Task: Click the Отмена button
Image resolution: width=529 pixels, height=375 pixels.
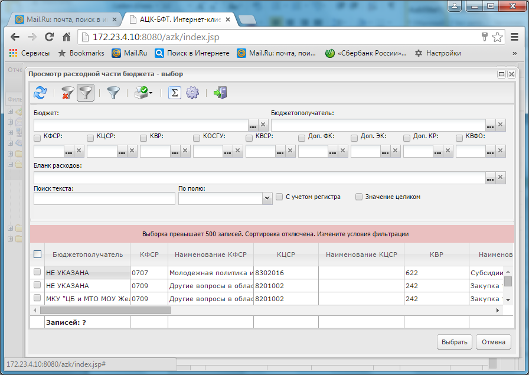Action: point(493,342)
